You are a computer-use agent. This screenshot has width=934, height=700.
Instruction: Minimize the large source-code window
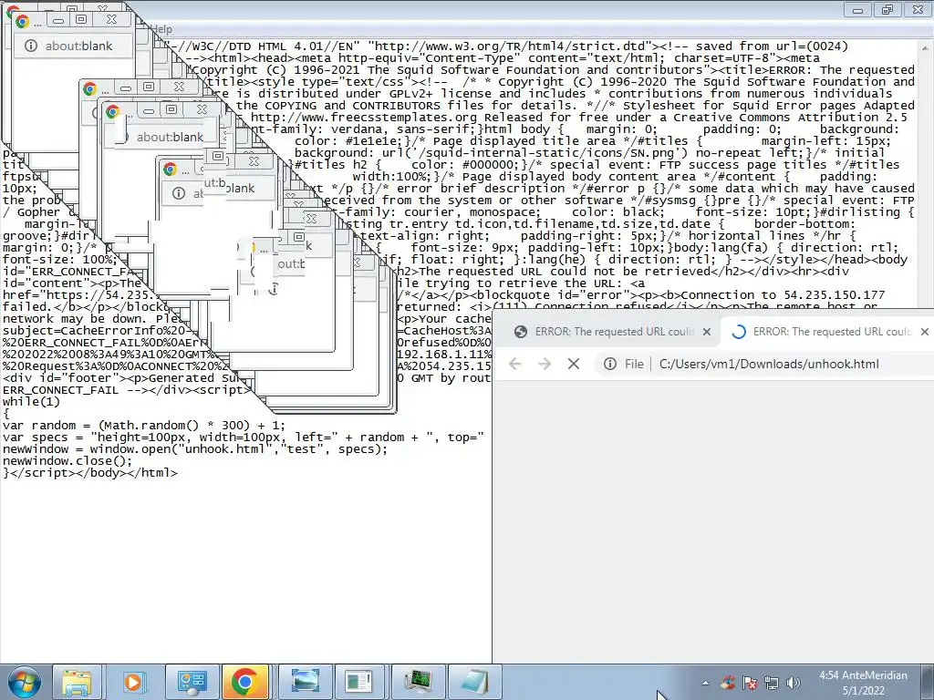click(857, 9)
